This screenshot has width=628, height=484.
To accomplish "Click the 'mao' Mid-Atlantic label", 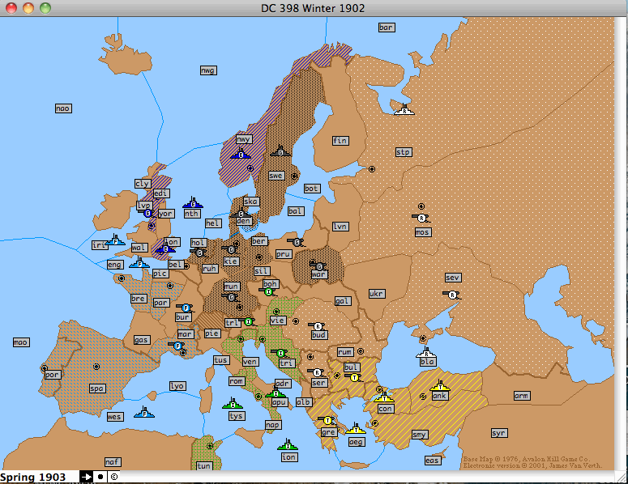I will [x=21, y=342].
